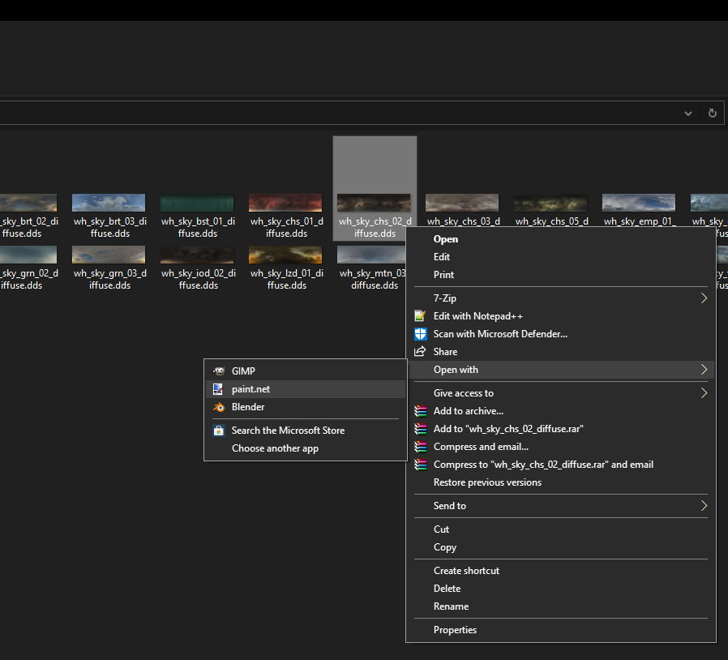Open file with Blender

tap(306, 407)
